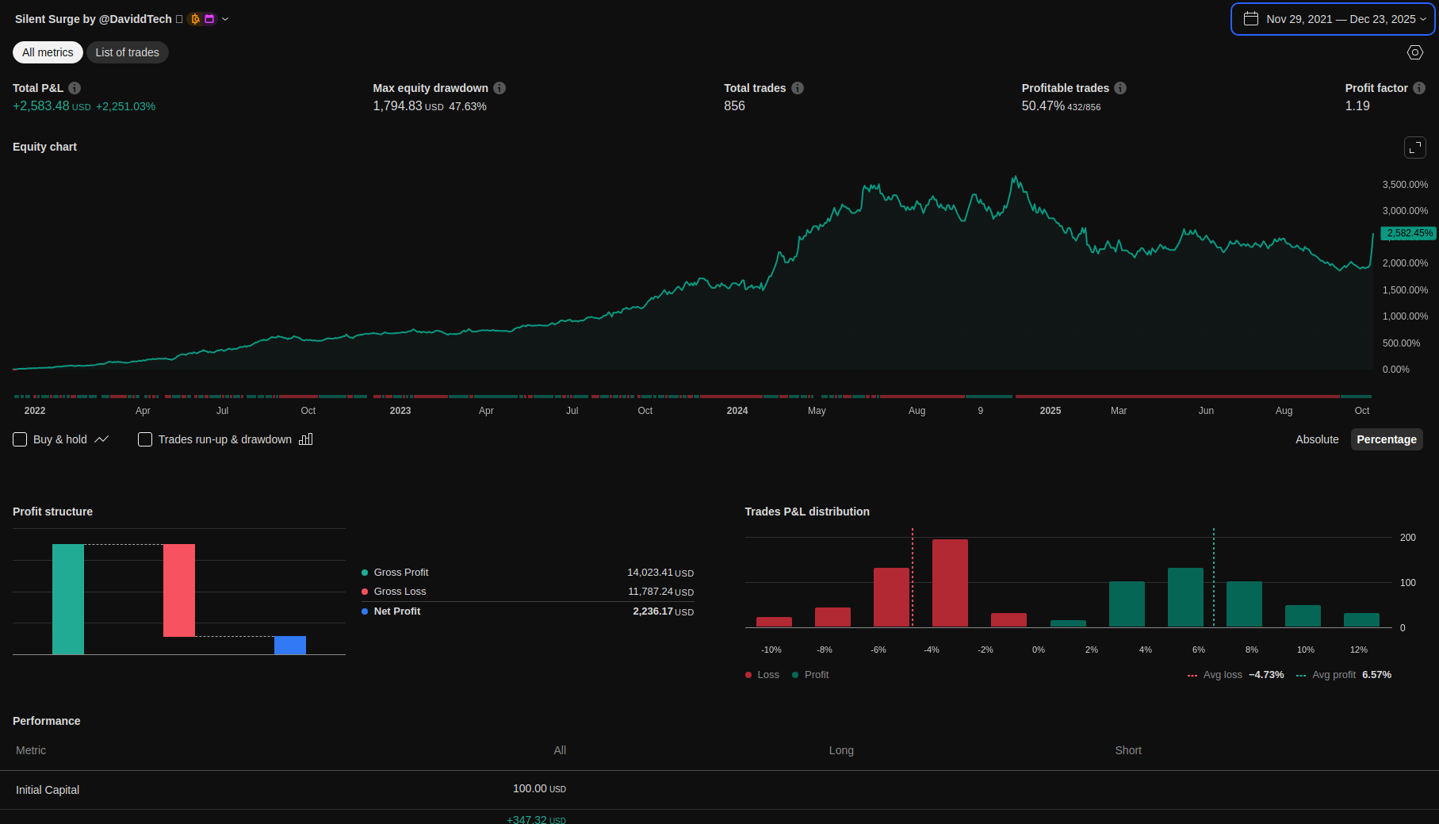1439x824 pixels.
Task: Switch equity chart to Absolute values
Action: click(x=1316, y=439)
